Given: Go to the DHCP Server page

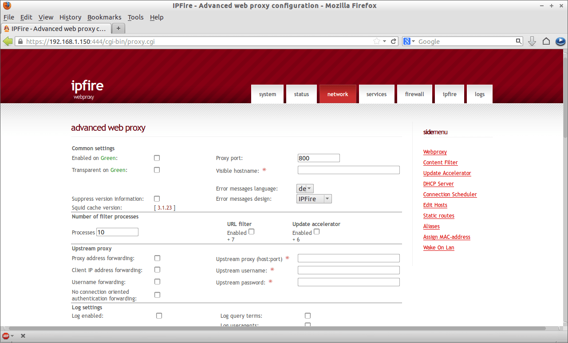Looking at the screenshot, I should coord(438,183).
